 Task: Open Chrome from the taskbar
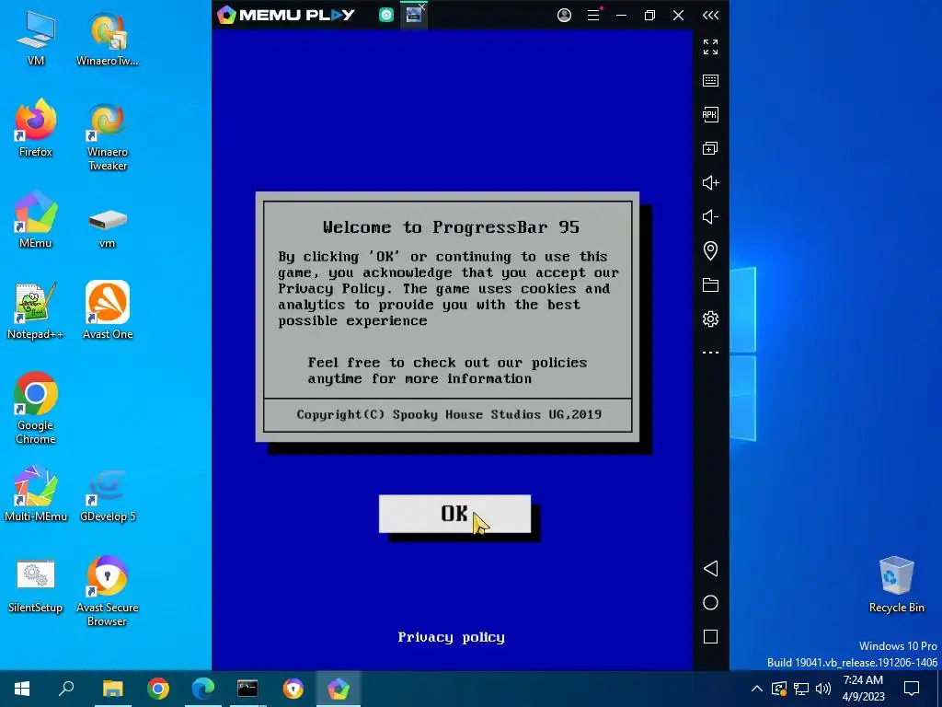[158, 689]
